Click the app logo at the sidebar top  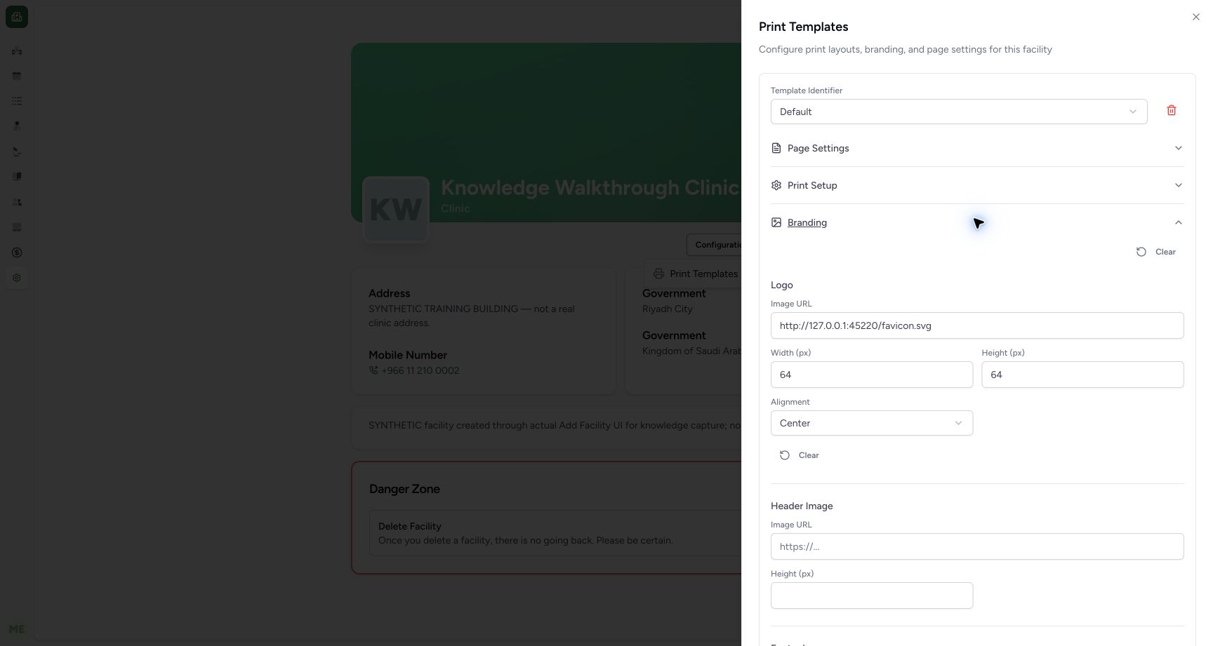(17, 17)
